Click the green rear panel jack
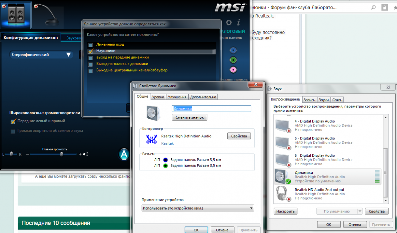 click(x=233, y=60)
